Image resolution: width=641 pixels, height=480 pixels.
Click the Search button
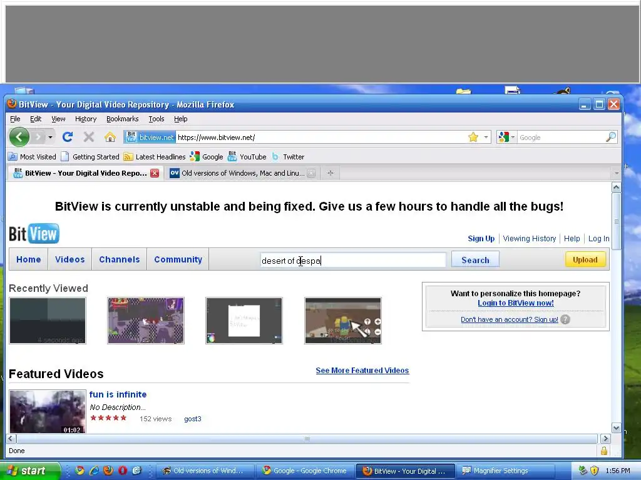[475, 260]
